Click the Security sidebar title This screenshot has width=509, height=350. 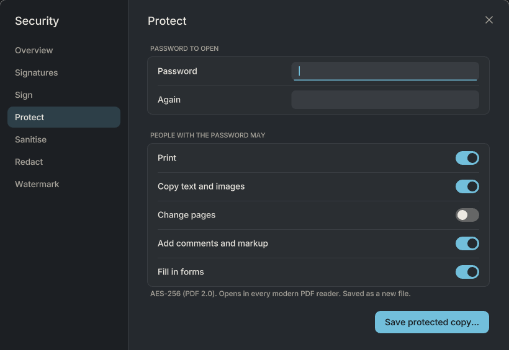37,21
